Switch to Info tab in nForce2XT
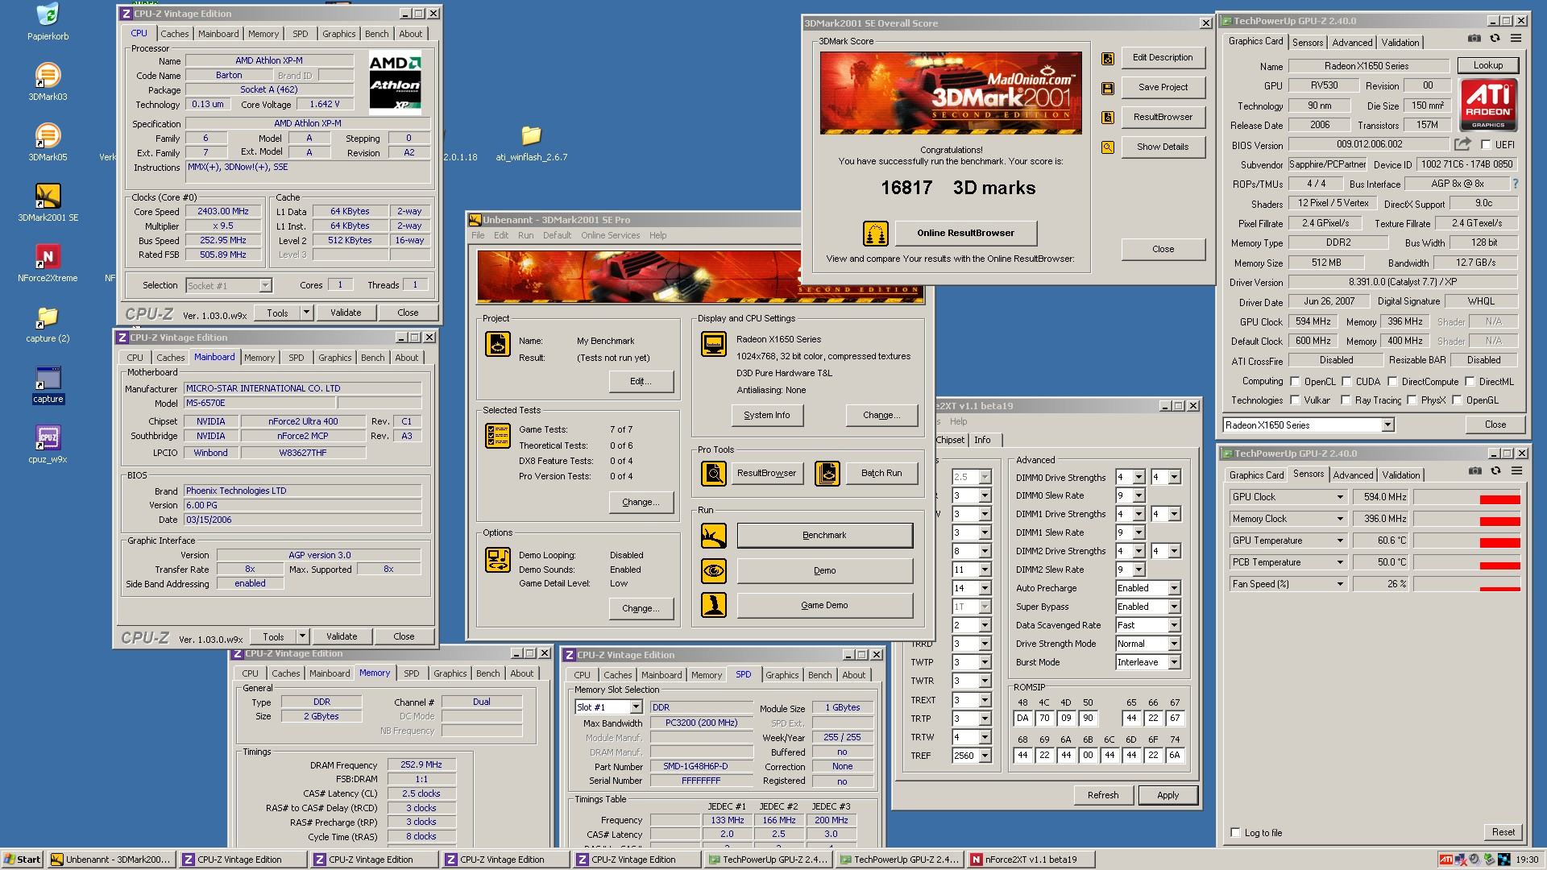The width and height of the screenshot is (1547, 870). pyautogui.click(x=982, y=440)
